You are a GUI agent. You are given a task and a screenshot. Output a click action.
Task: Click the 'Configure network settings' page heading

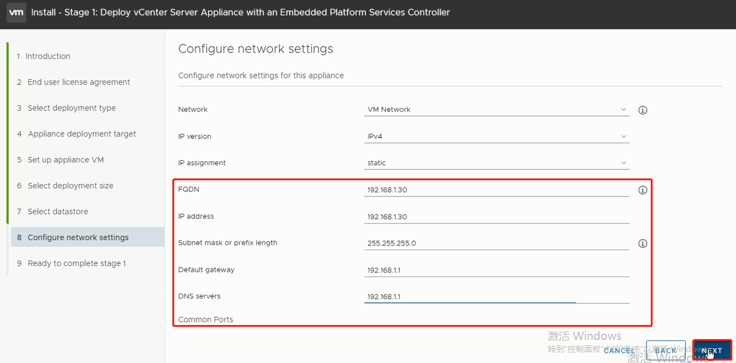pyautogui.click(x=255, y=49)
